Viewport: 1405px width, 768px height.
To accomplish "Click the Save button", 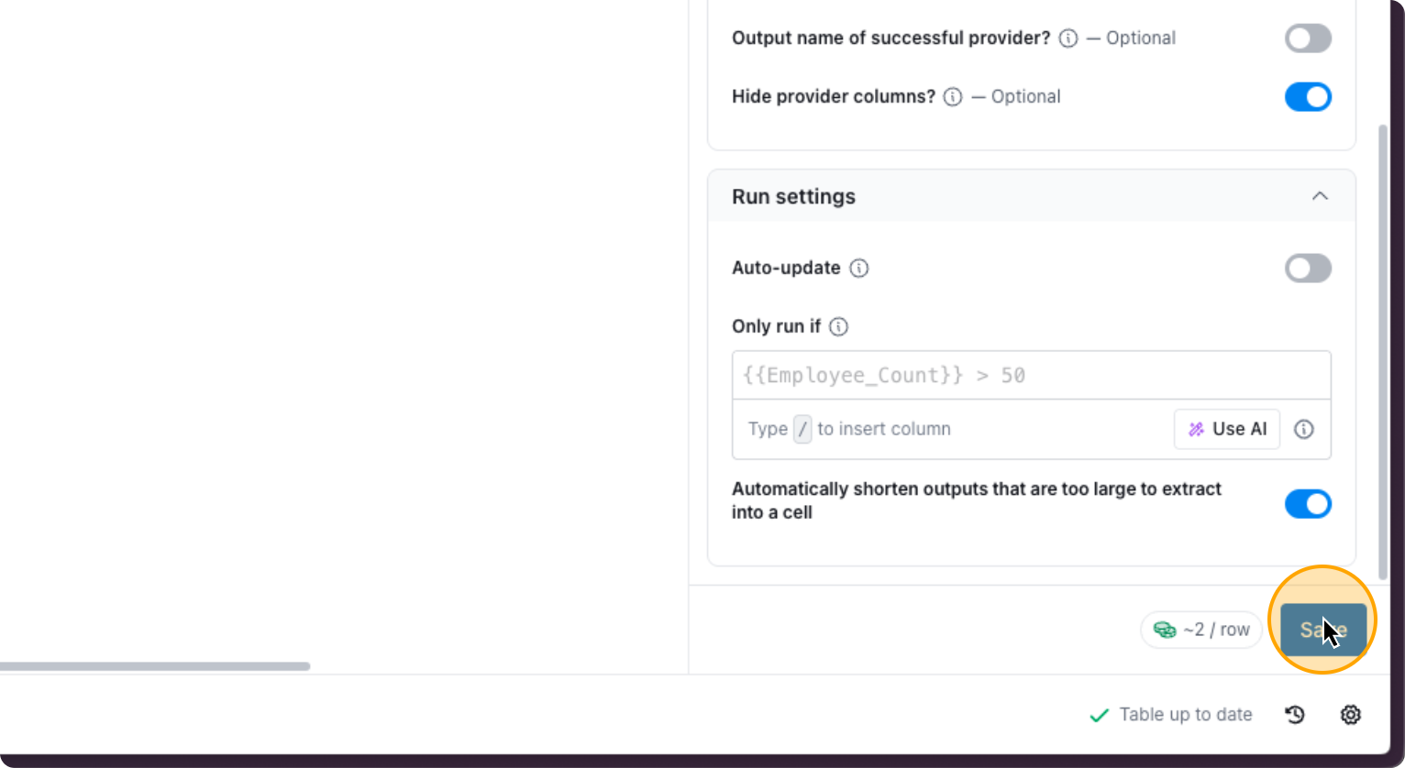I will pyautogui.click(x=1322, y=630).
